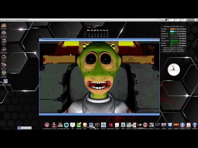The width and height of the screenshot is (198, 148).
Task: Click the Internet icon in the dock
Action: [x=195, y=125]
